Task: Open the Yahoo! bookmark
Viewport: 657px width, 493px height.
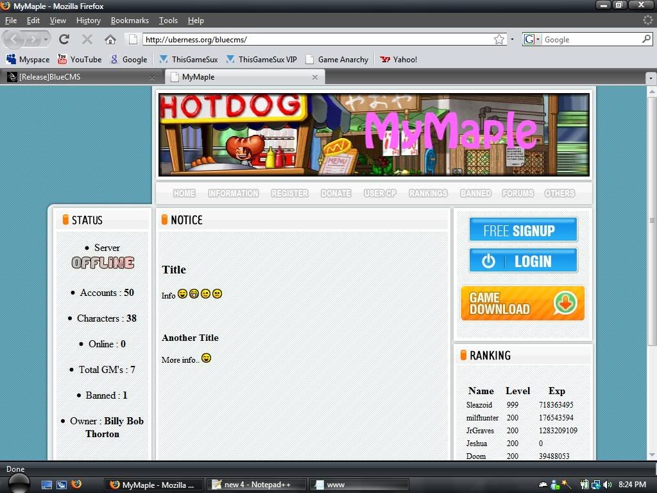Action: point(398,59)
